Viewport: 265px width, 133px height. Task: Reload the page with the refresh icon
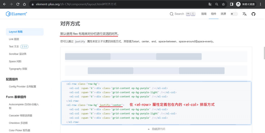click(18, 4)
